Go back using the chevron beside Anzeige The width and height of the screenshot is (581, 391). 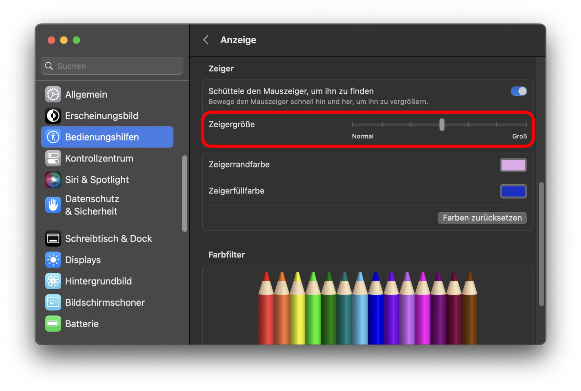(x=206, y=40)
